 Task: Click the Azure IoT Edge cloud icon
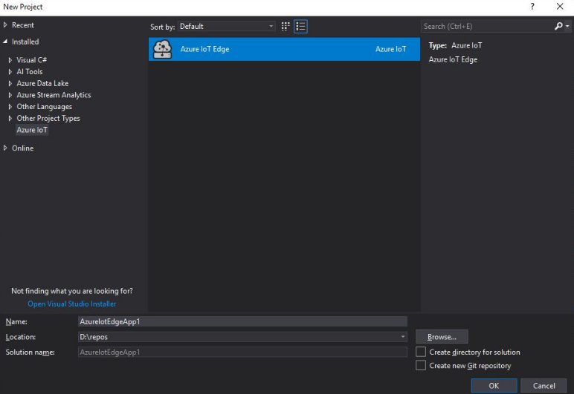click(162, 49)
